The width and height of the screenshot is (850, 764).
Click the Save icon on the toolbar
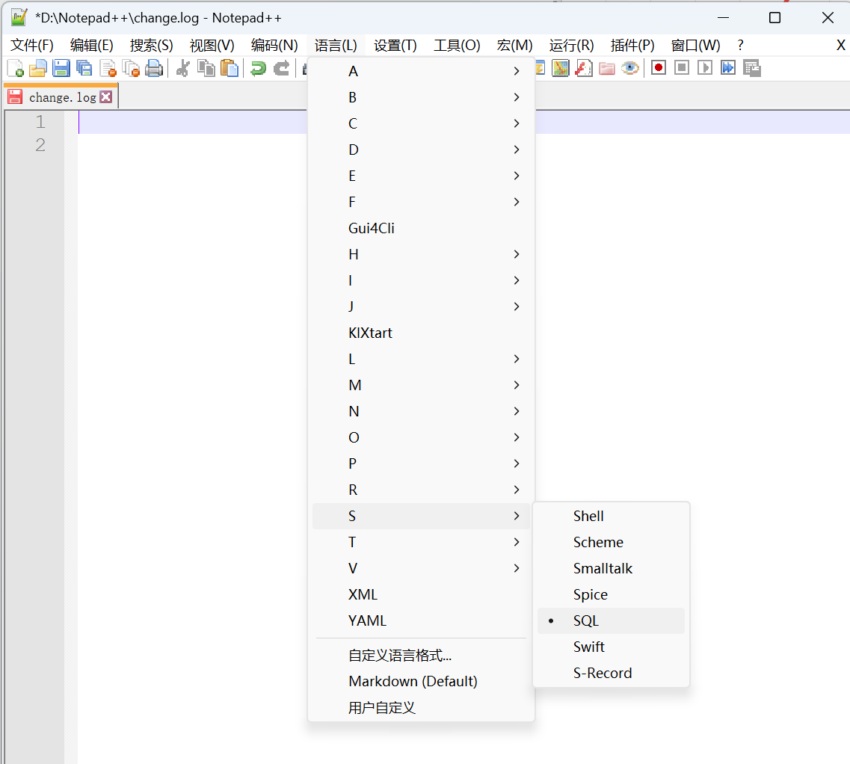pos(61,68)
